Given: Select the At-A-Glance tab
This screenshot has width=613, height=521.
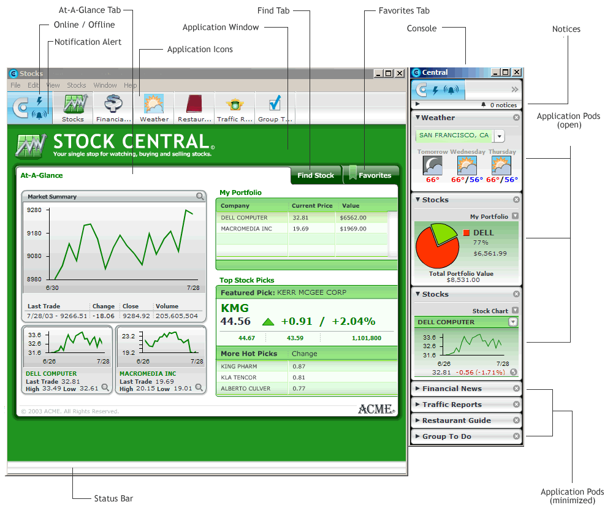Looking at the screenshot, I should 42,175.
